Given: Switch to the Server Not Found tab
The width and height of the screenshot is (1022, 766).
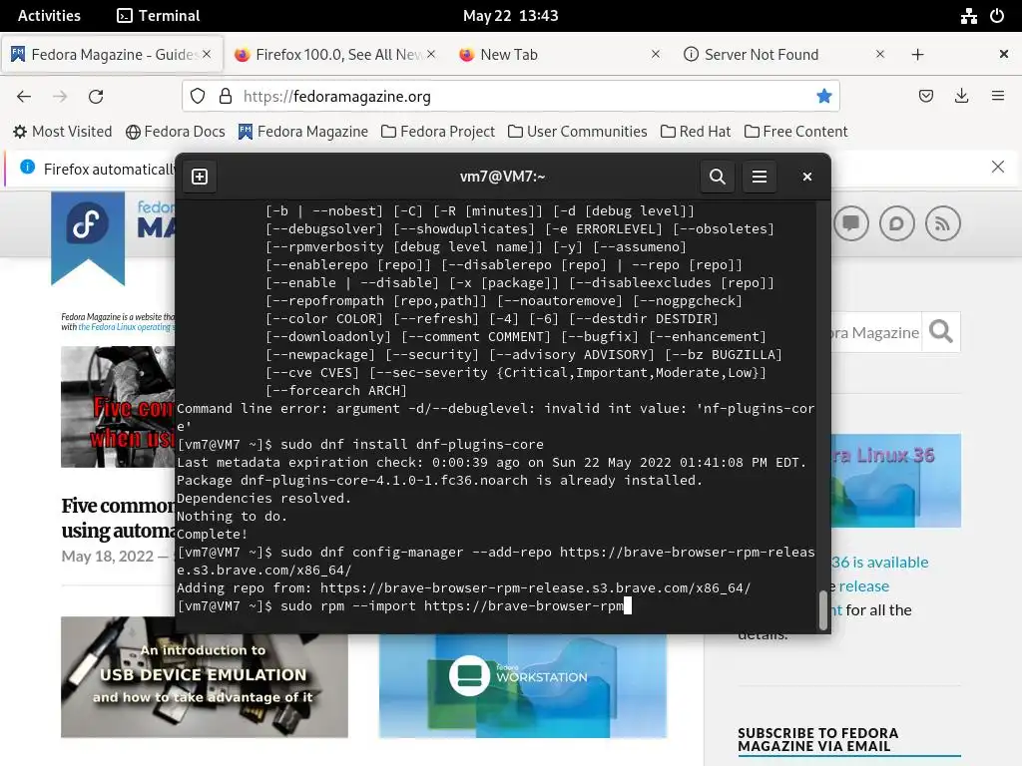Looking at the screenshot, I should click(x=782, y=55).
